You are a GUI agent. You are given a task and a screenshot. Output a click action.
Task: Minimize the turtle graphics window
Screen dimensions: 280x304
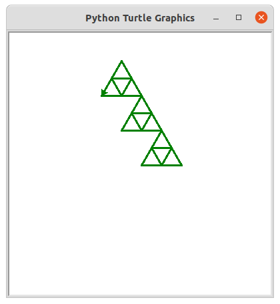click(216, 18)
